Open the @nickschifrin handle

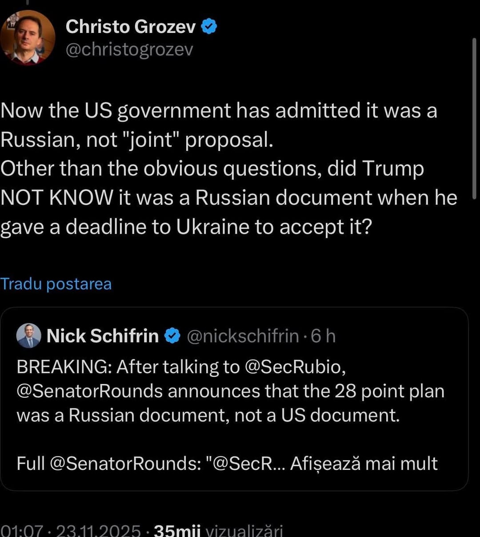(243, 336)
